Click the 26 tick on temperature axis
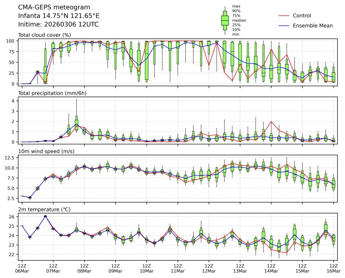Viewport: 345px width, 278px height. point(13,217)
